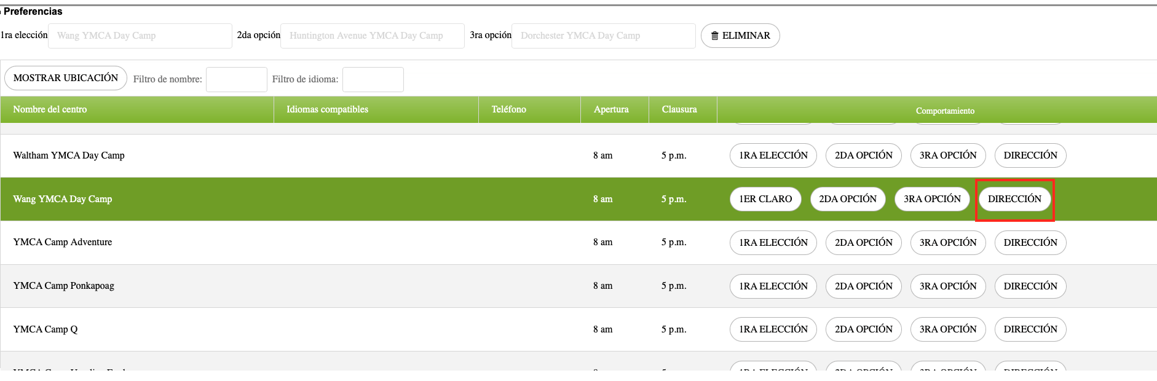
Task: Select 2DA OPCIÓN for YMCA Camp Ponkapoag
Action: [864, 286]
